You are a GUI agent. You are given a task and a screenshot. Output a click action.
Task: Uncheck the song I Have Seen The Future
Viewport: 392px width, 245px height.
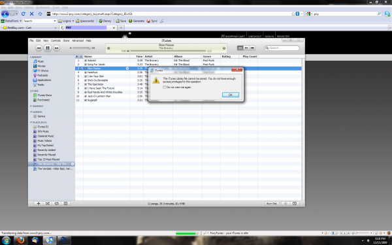click(x=86, y=88)
